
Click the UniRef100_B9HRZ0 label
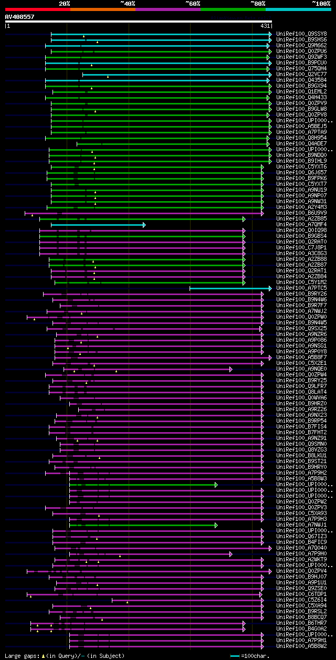pos(301,403)
